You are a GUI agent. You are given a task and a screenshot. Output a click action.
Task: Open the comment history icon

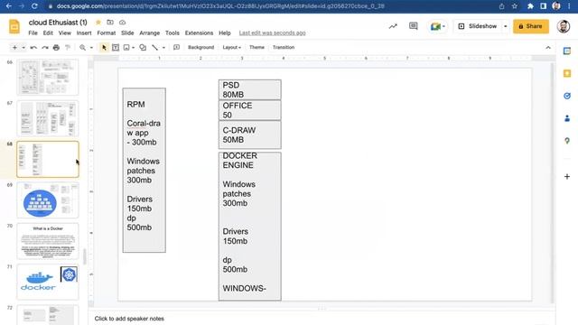click(414, 26)
